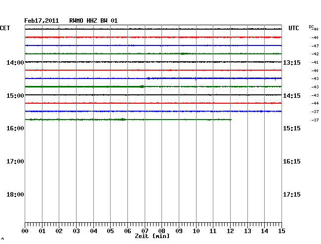Click minute tick label 00

[x=25, y=231]
